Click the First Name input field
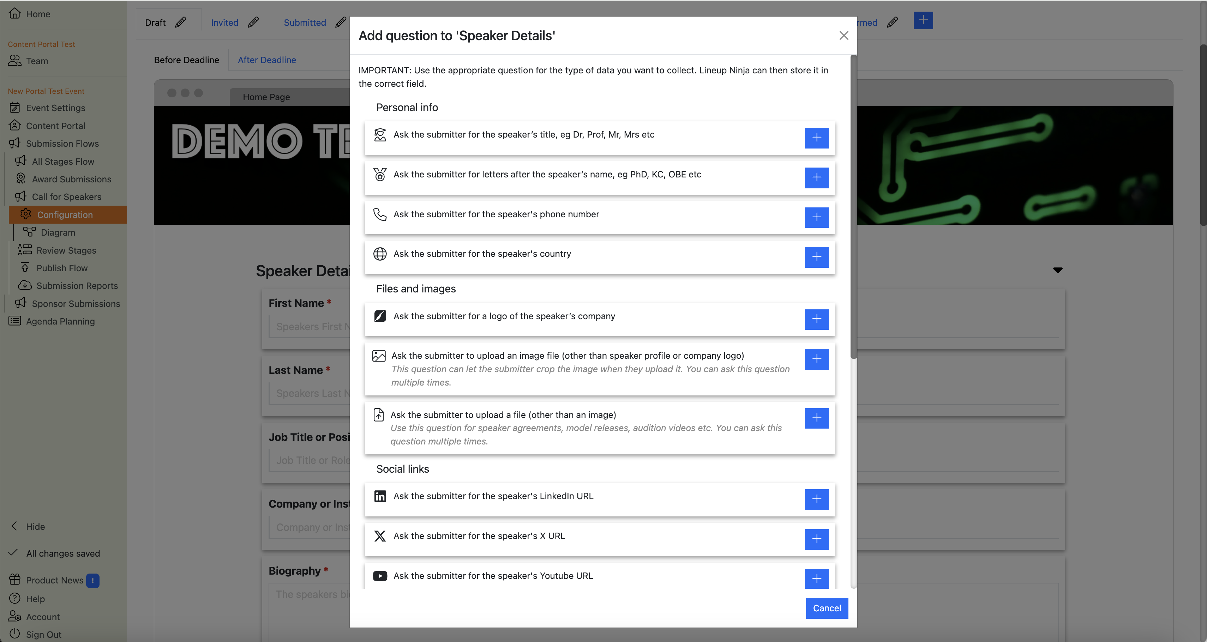The height and width of the screenshot is (642, 1207). click(309, 326)
